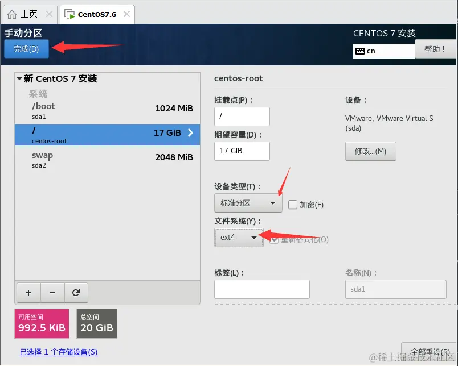
Task: Click the CentOS7.6 VM running icon
Action: tap(69, 15)
